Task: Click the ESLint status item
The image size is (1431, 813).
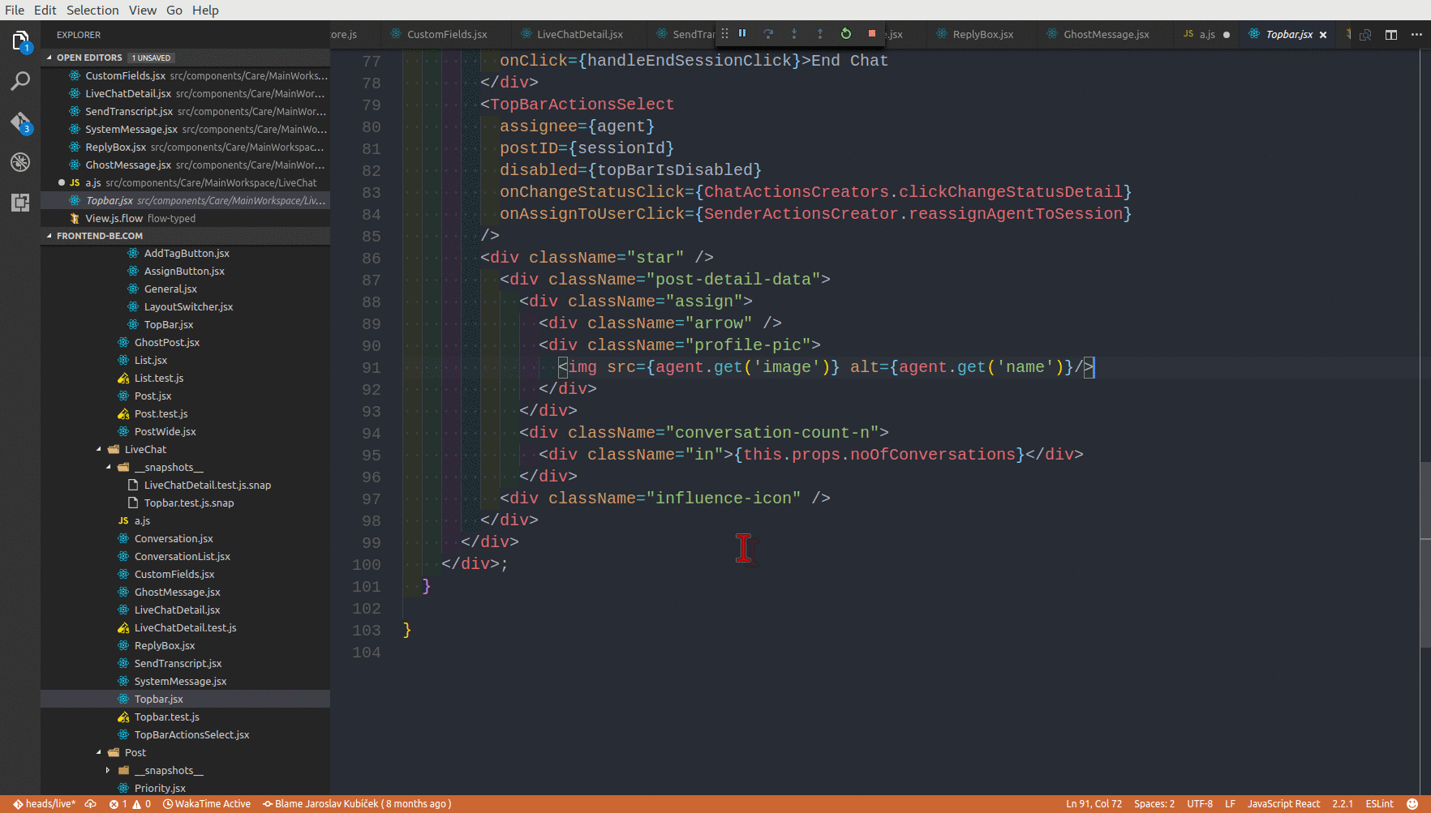Action: (1379, 804)
